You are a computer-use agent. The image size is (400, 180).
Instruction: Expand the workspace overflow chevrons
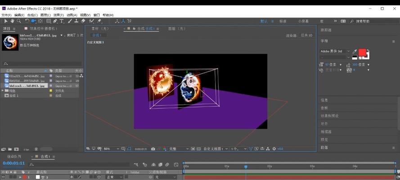pyautogui.click(x=335, y=21)
